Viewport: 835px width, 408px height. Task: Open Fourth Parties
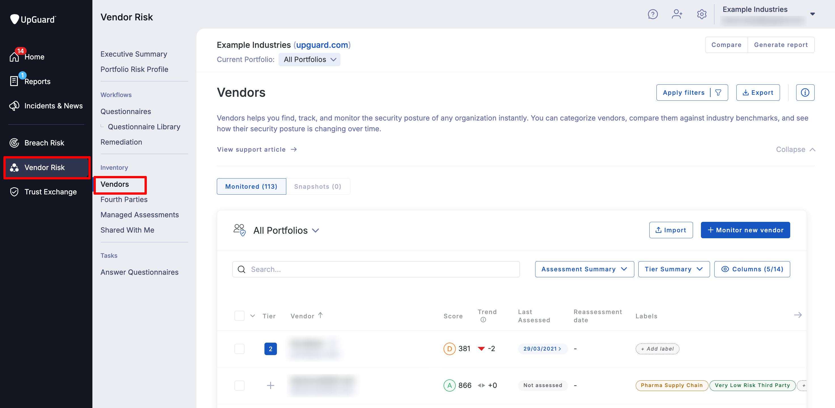click(124, 200)
